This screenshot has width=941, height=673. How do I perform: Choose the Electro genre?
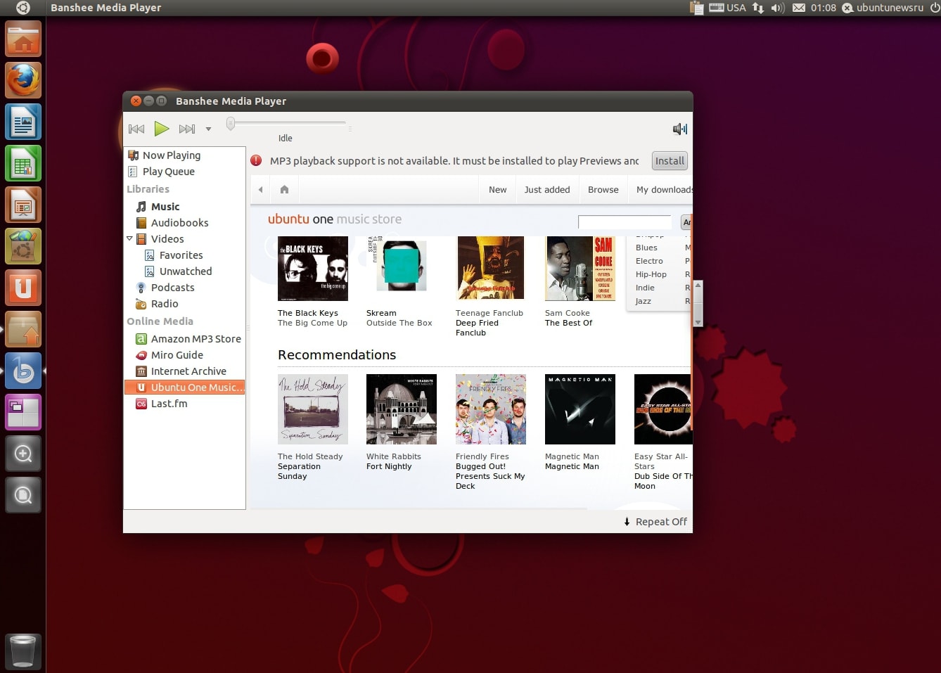point(649,261)
